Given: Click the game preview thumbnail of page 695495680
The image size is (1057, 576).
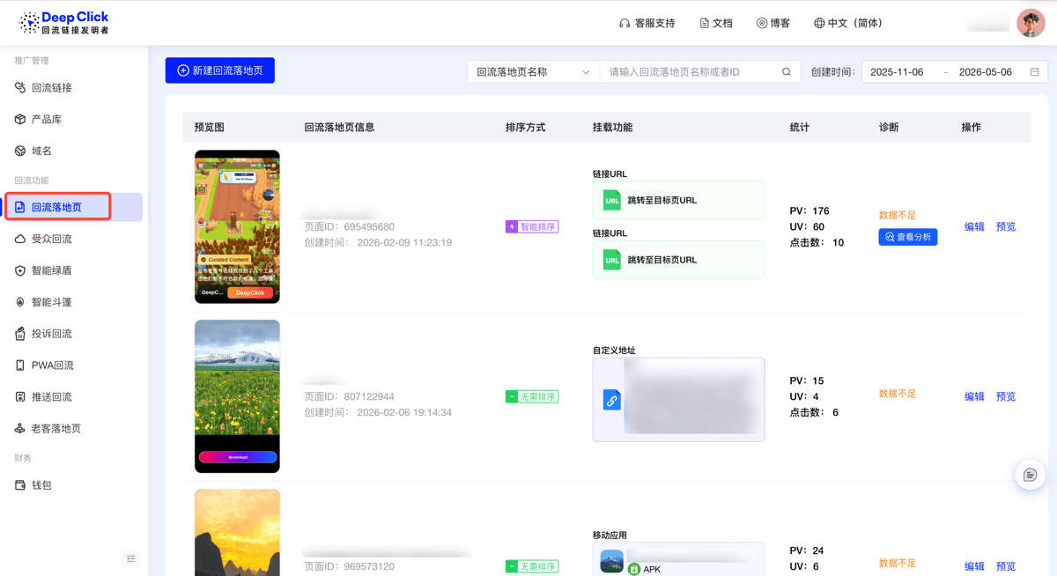Looking at the screenshot, I should tap(237, 226).
